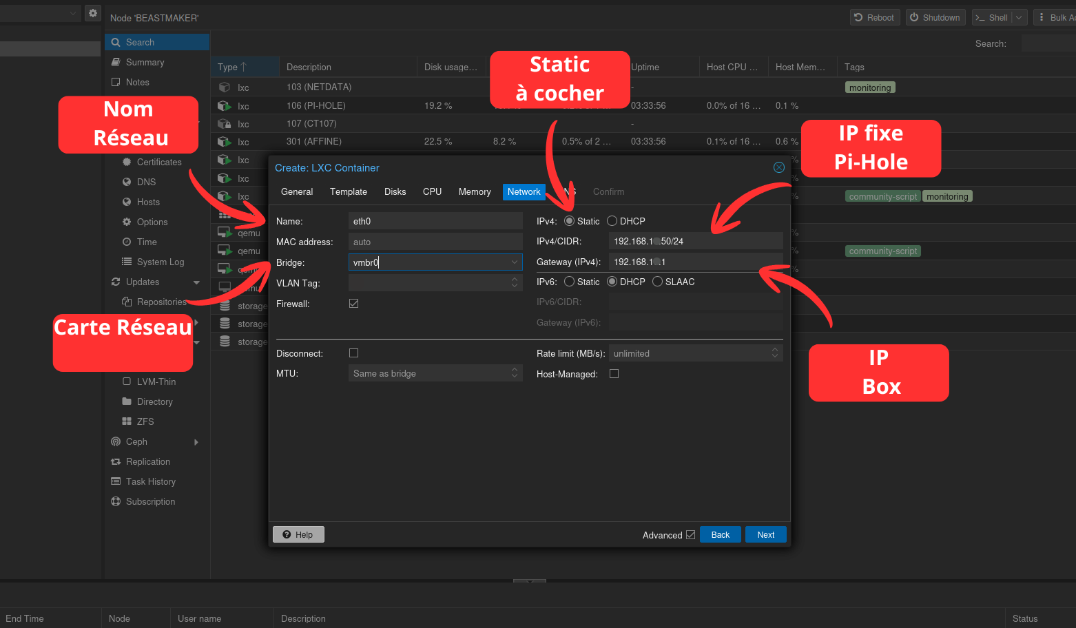Click the IPv4/CIDR address field
This screenshot has width=1076, height=628.
pos(696,241)
